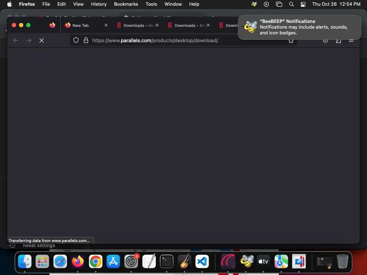Close the first Downloads tab
The height and width of the screenshot is (275, 367).
click(x=157, y=25)
